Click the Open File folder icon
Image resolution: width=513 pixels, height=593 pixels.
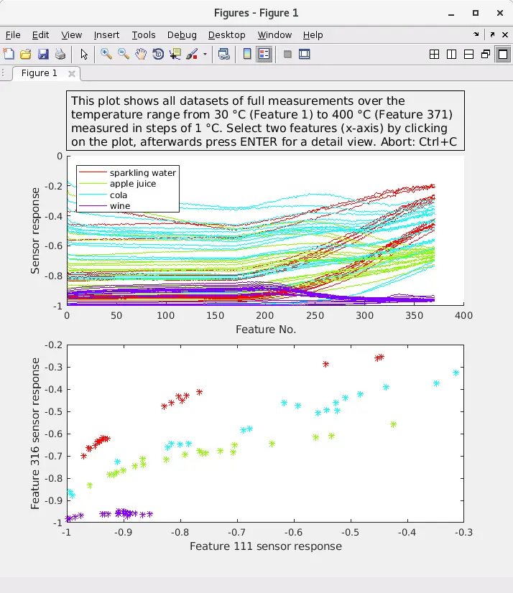point(26,54)
